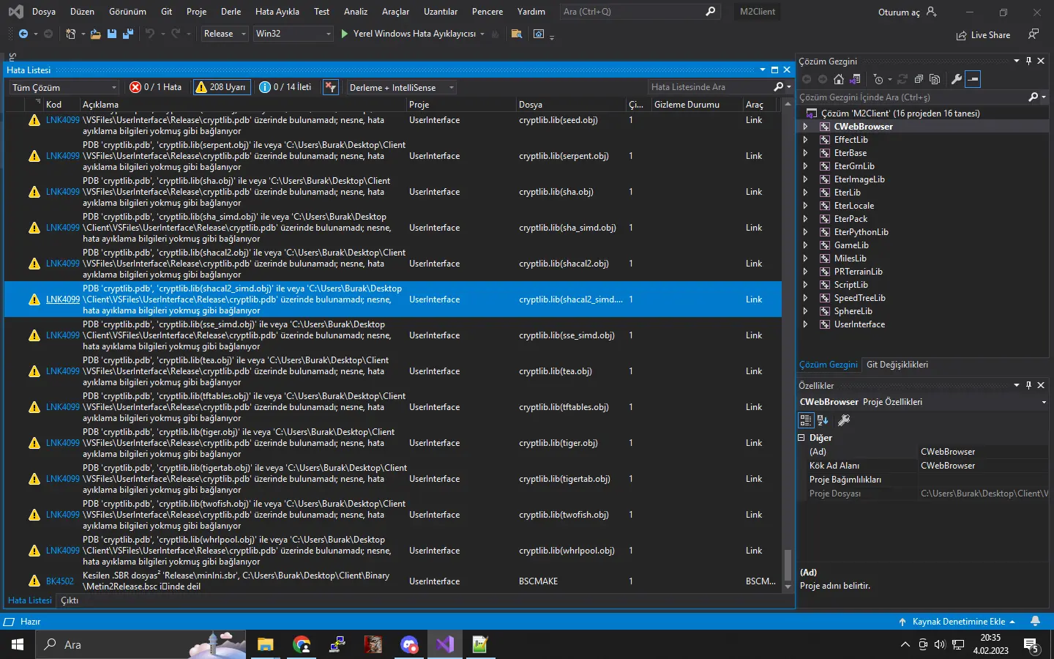The width and height of the screenshot is (1054, 659).
Task: Click the Save All toolbar icon
Action: [x=128, y=34]
